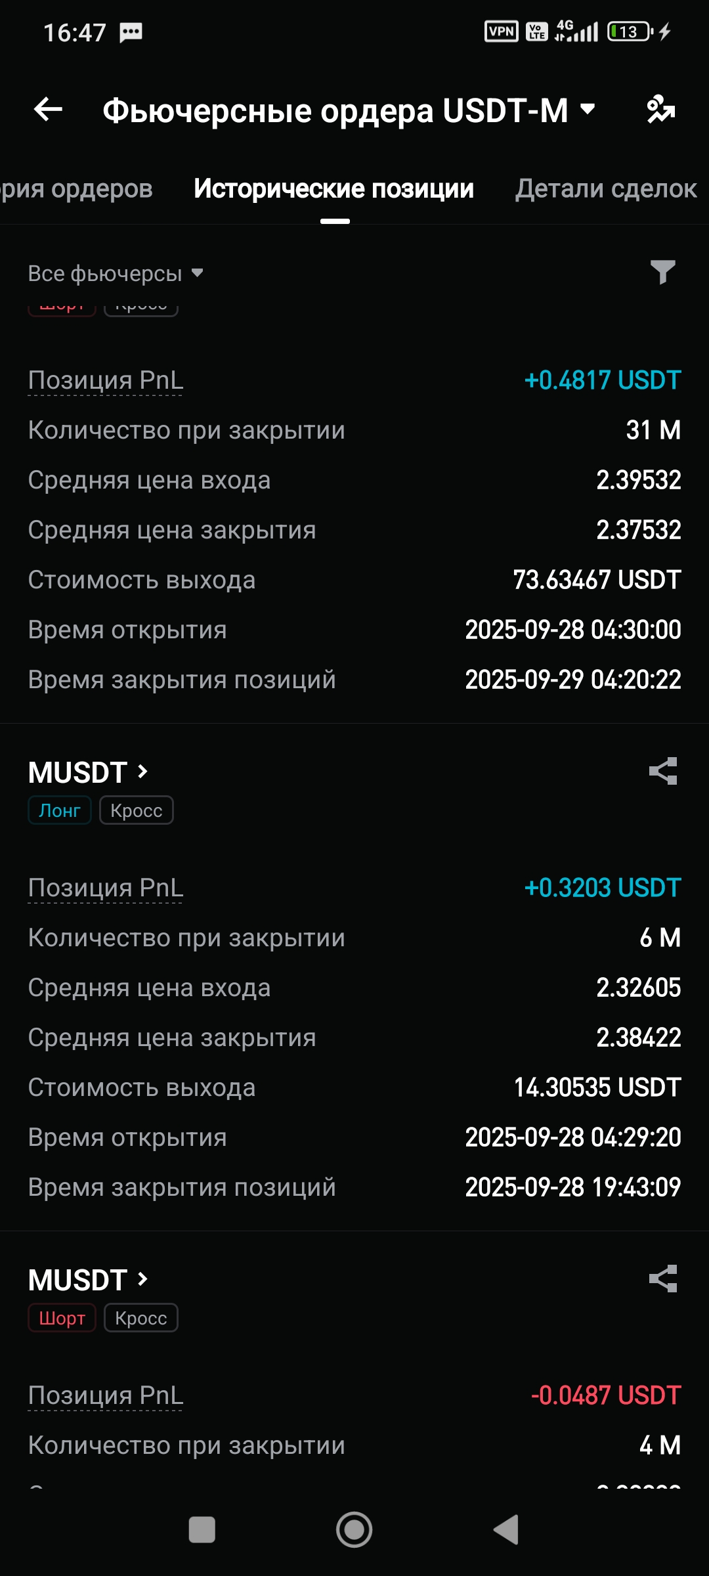Open the filter funnel icon
Screen dimensions: 709x1576
click(662, 272)
